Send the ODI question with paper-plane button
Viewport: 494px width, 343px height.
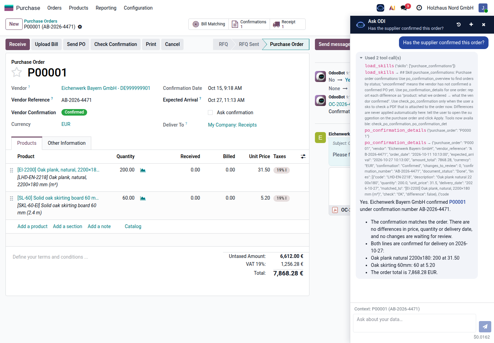[485, 327]
